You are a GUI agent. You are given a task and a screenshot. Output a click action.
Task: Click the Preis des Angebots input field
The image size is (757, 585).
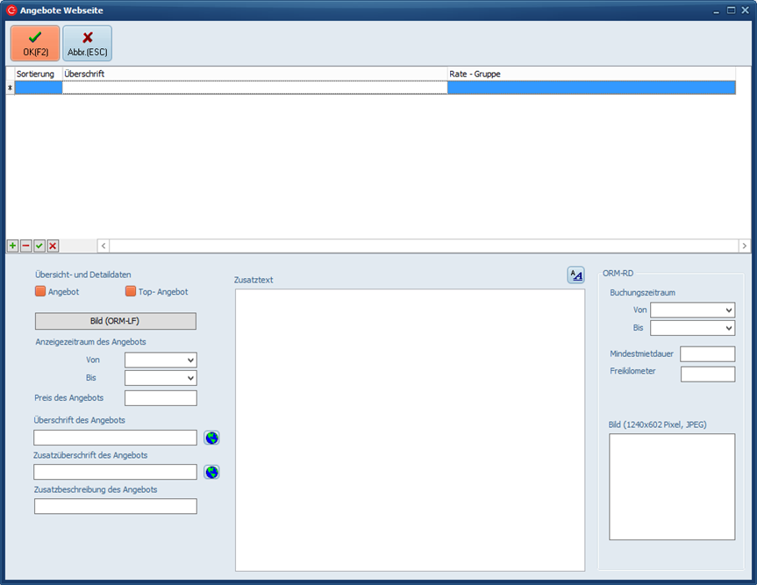tap(161, 398)
